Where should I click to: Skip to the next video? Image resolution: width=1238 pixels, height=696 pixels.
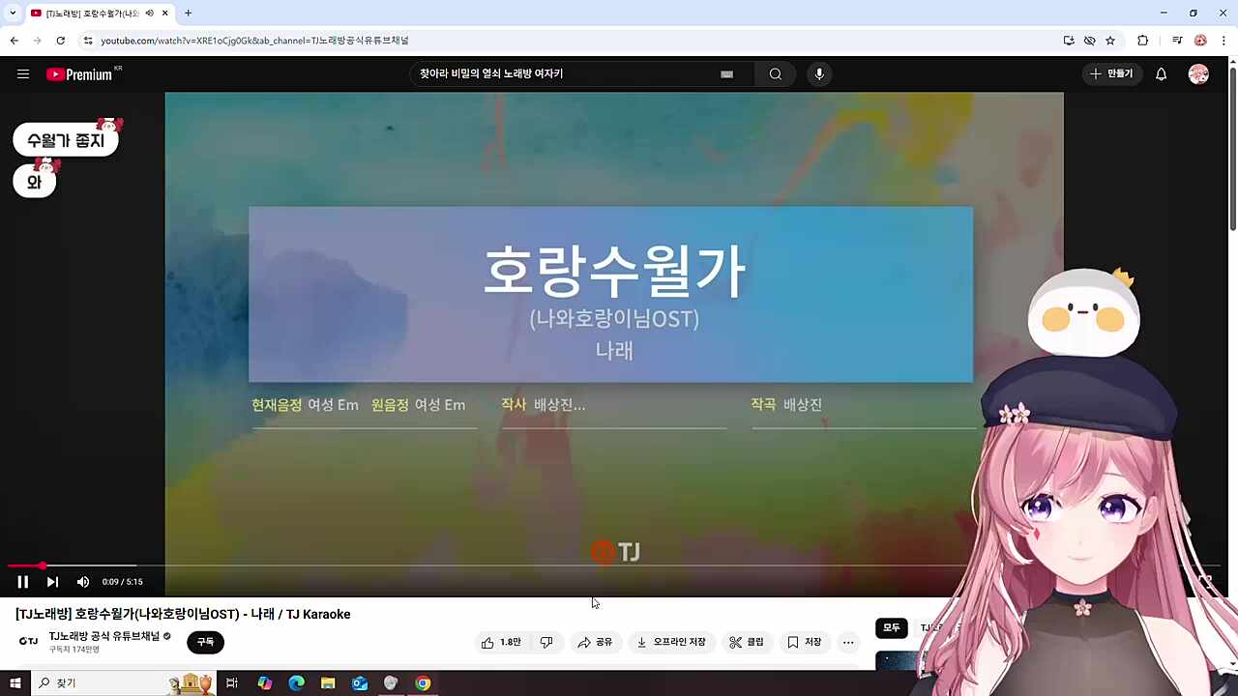click(52, 582)
